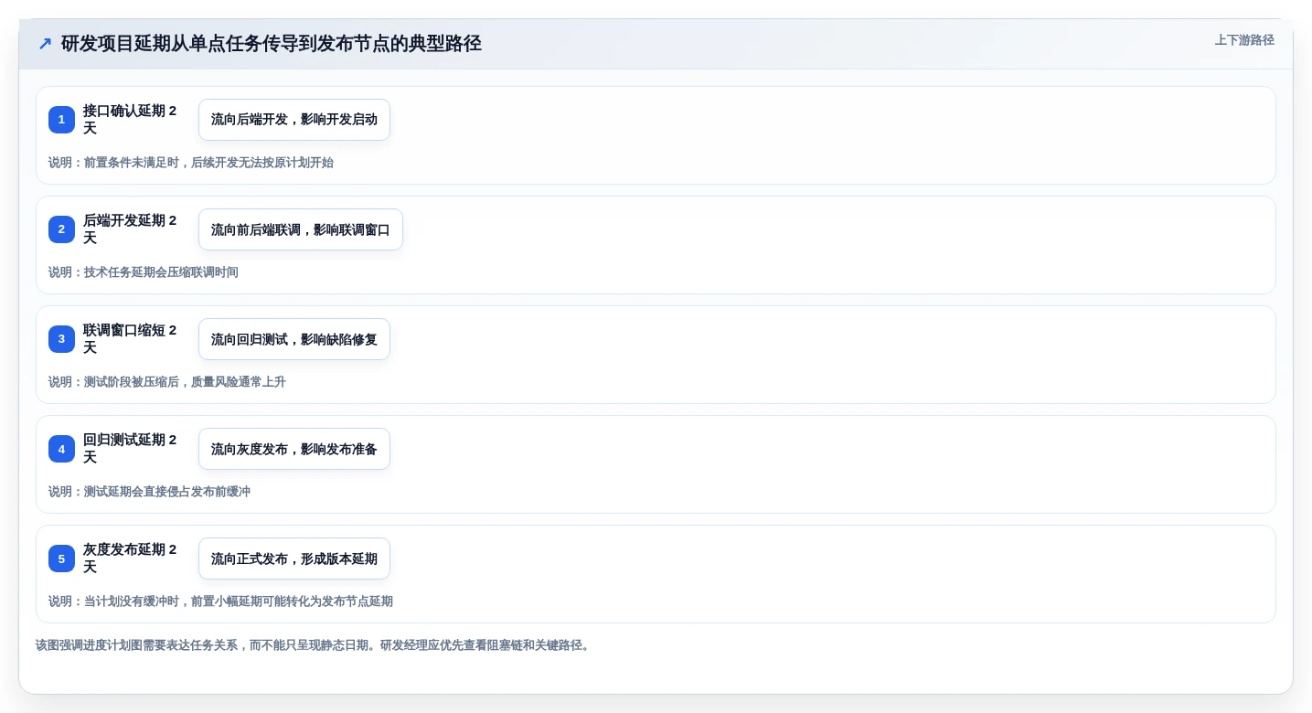
Task: Click the footer text 该图强调进度计划图需要表达任务关系
Action: click(x=136, y=645)
